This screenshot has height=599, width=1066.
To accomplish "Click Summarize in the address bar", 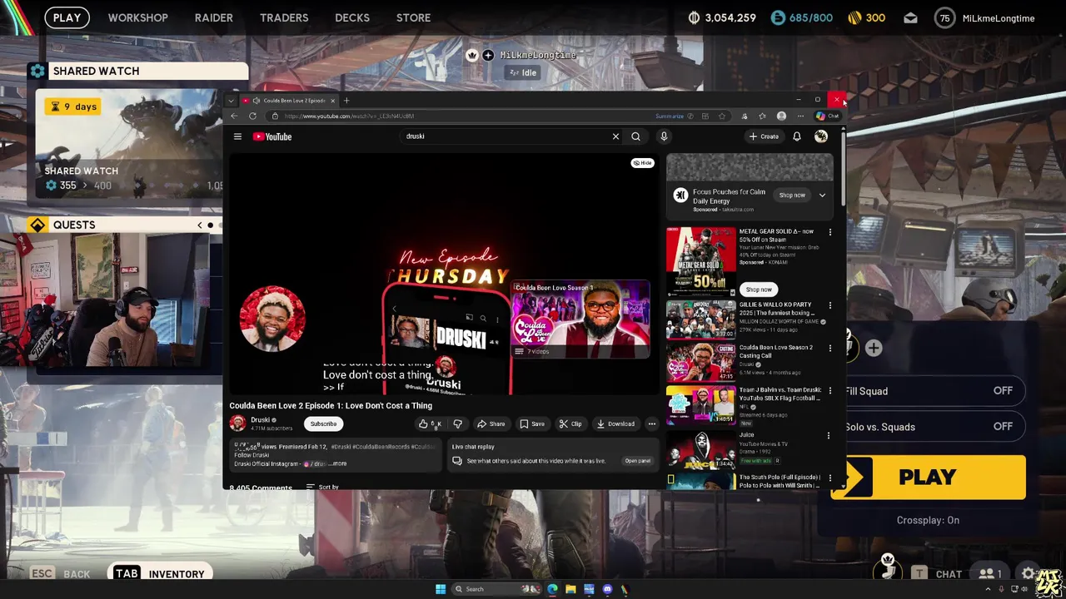I will tap(670, 116).
